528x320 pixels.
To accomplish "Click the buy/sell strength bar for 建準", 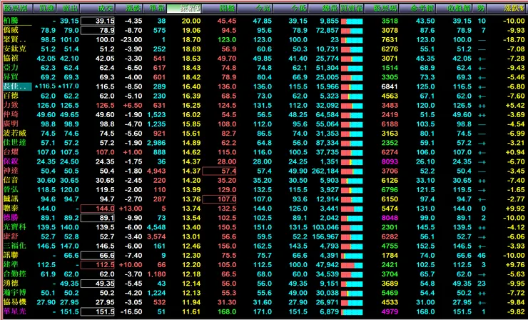I will click(x=352, y=266).
